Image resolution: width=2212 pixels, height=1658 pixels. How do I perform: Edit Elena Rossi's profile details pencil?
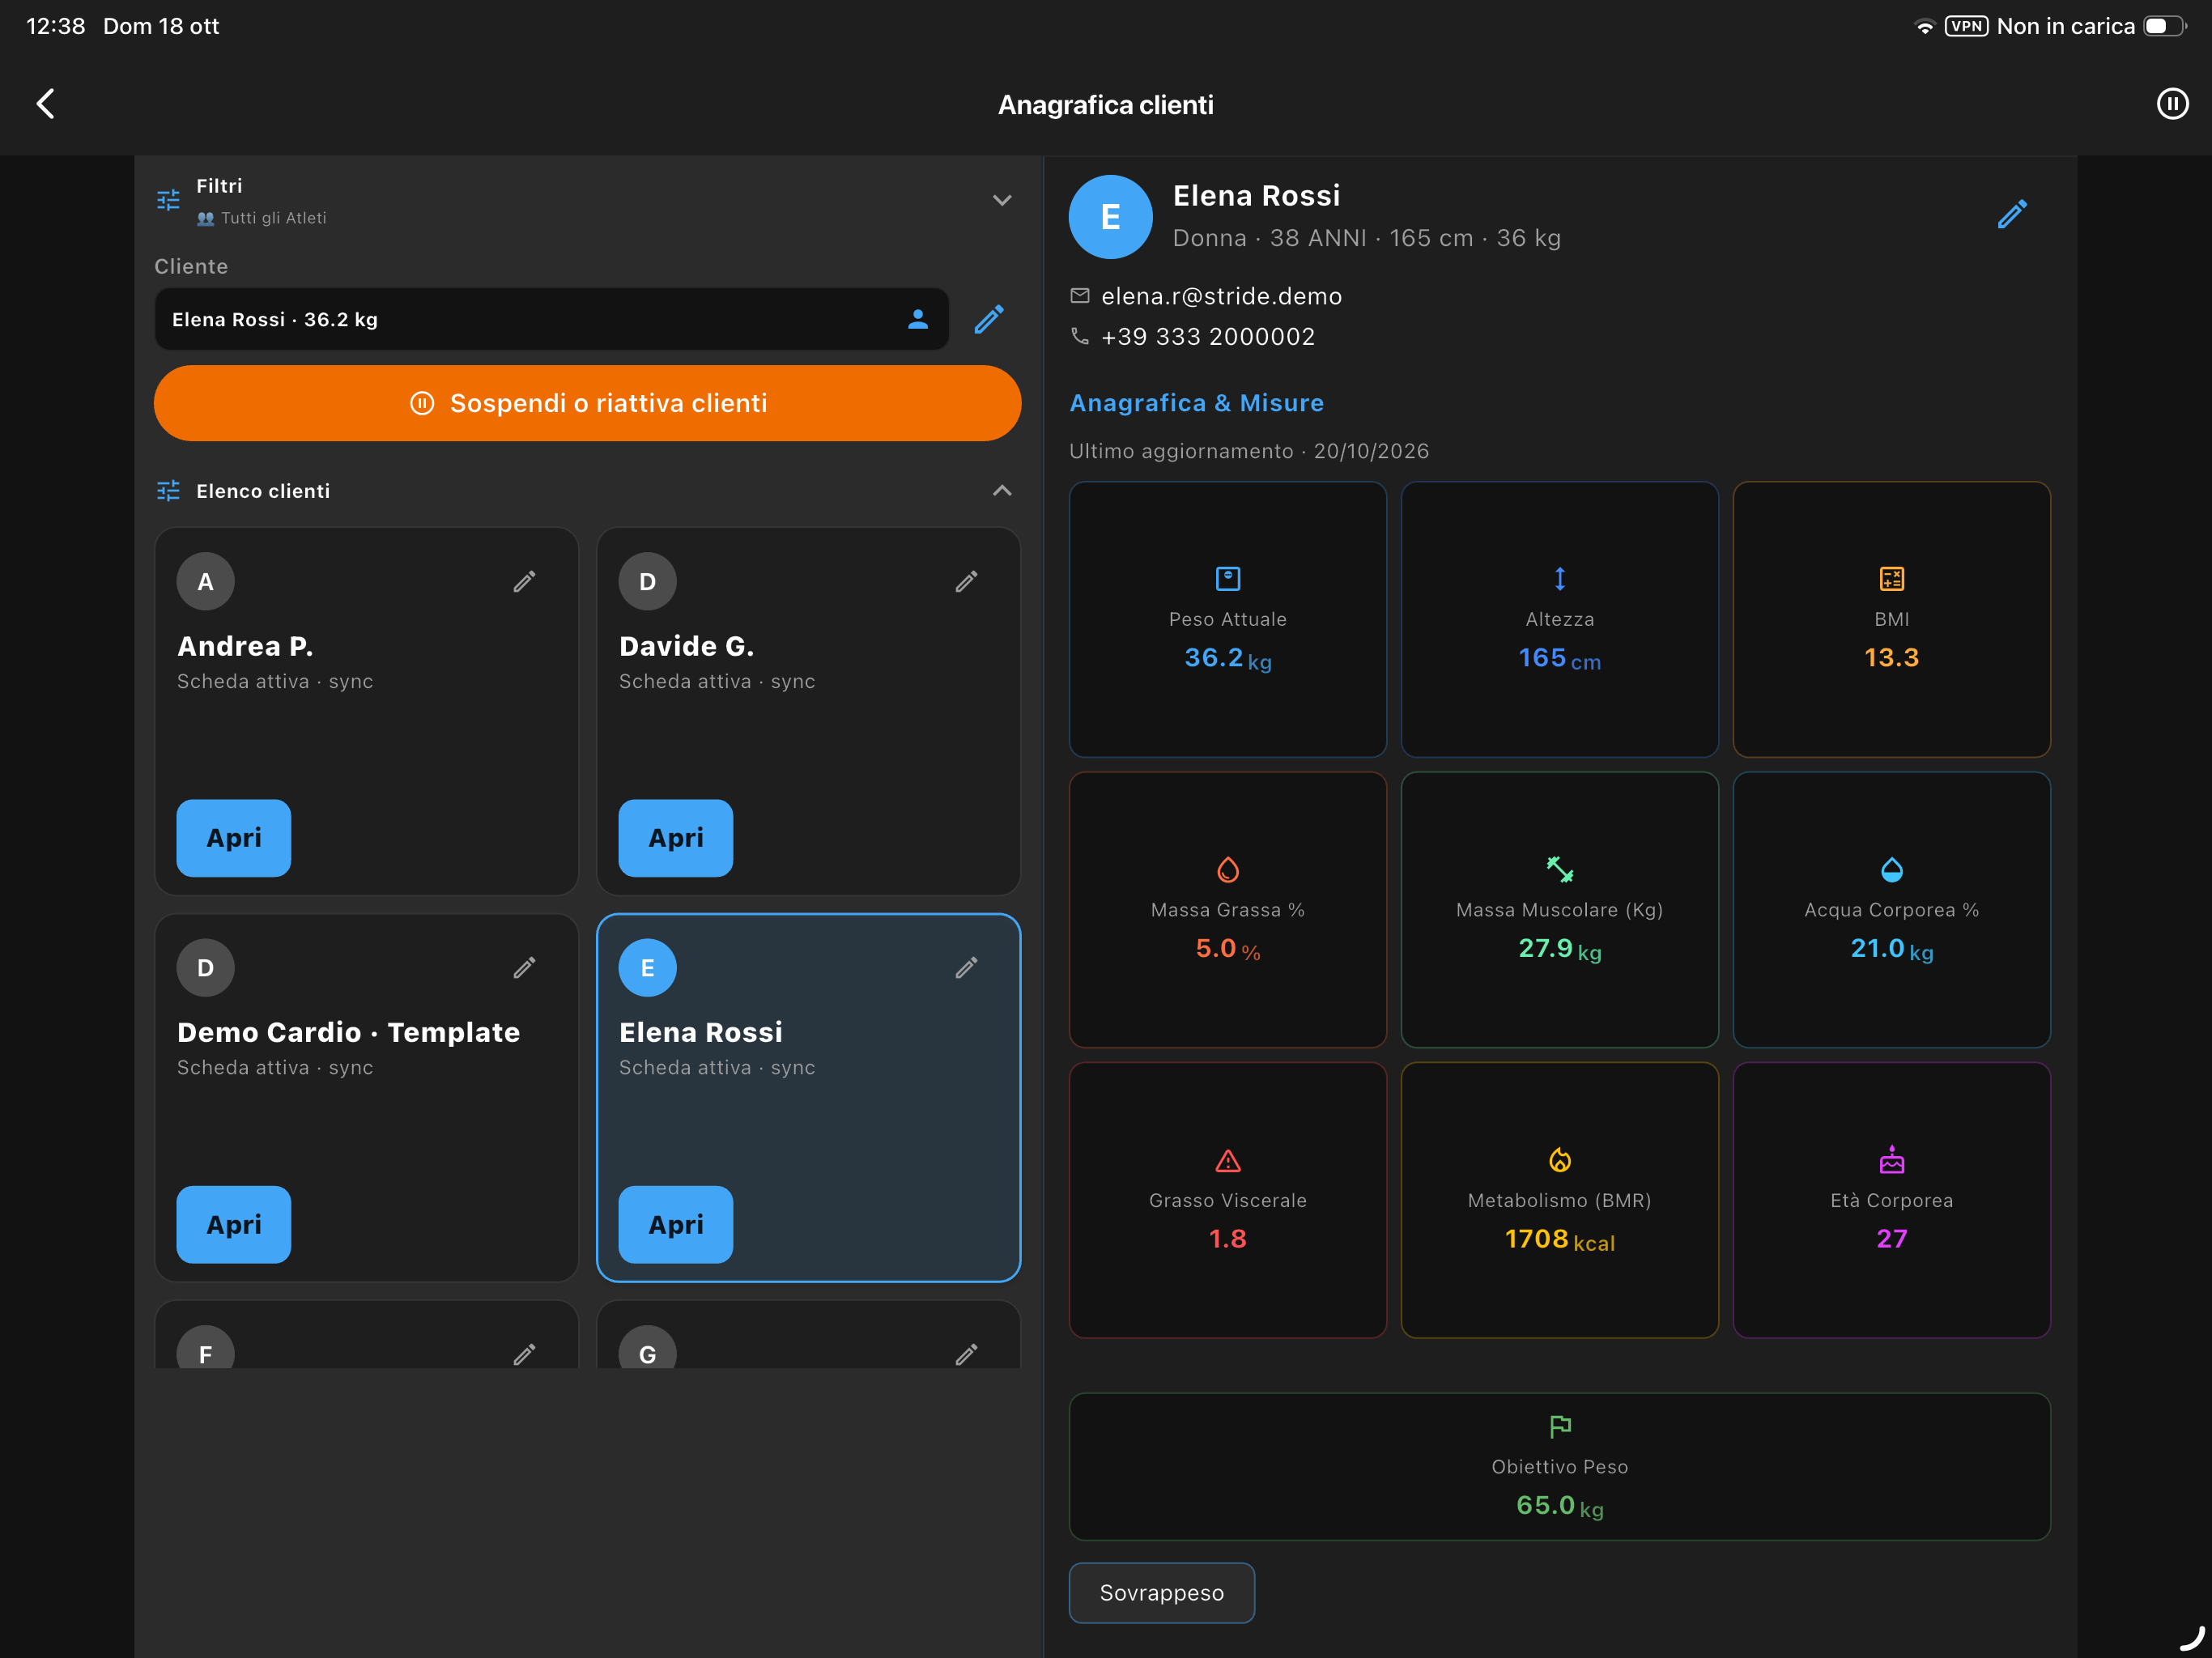pyautogui.click(x=2012, y=214)
